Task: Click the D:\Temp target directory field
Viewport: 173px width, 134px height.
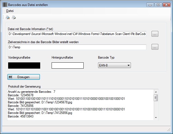Action: 77,47
